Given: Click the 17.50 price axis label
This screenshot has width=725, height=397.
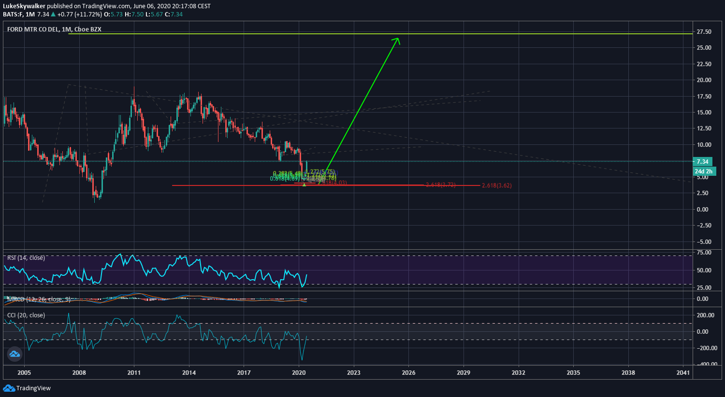Looking at the screenshot, I should tap(704, 97).
